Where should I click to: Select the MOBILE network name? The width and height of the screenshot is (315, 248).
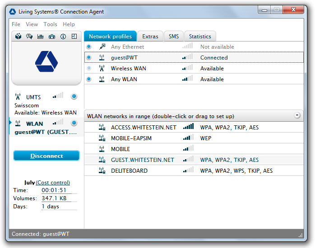(120, 149)
